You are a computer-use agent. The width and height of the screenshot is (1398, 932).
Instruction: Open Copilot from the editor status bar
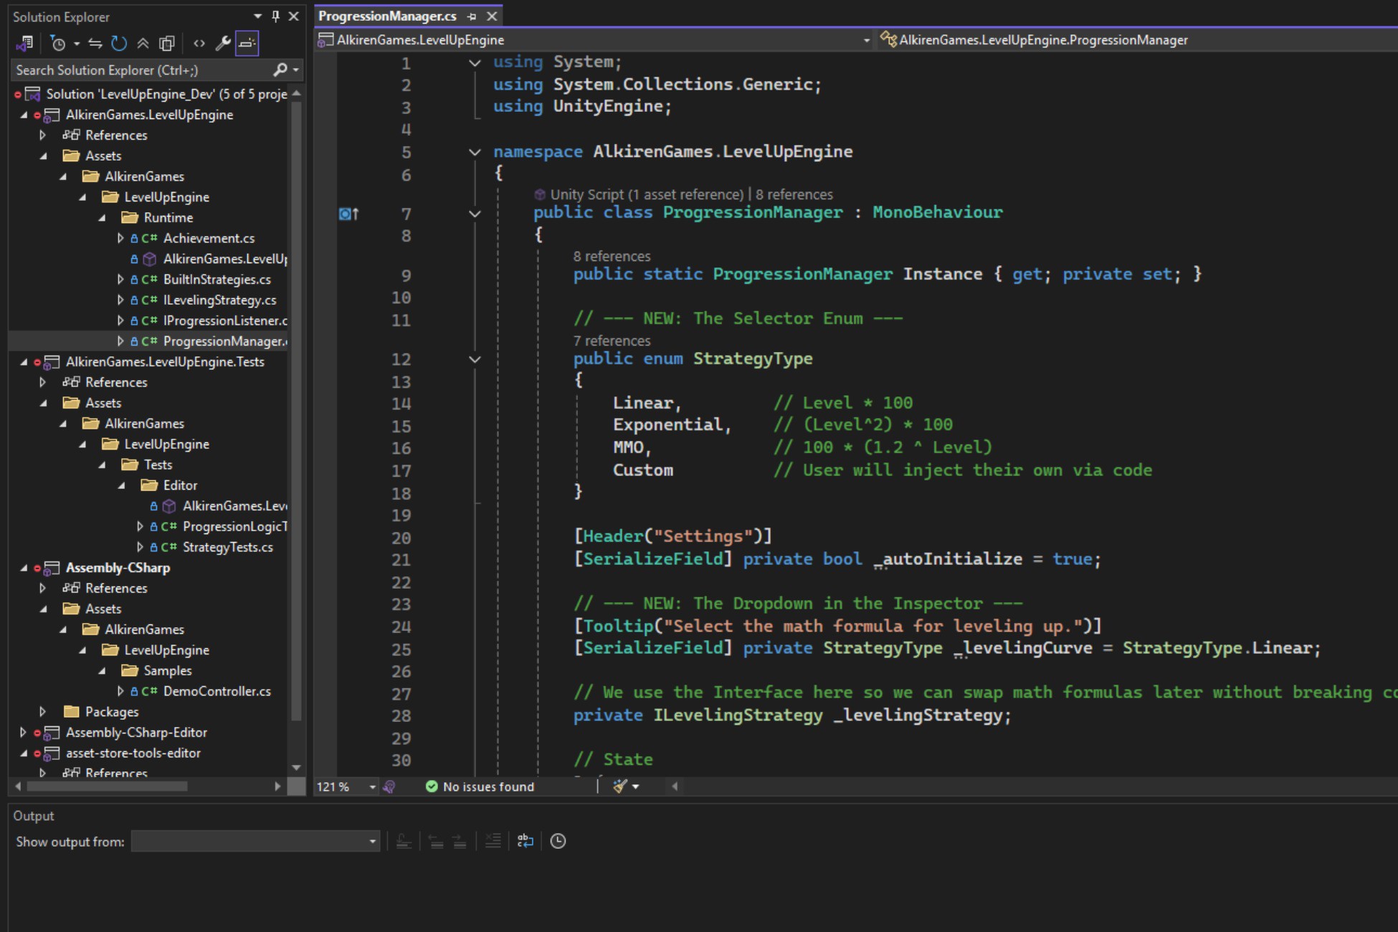pos(389,786)
